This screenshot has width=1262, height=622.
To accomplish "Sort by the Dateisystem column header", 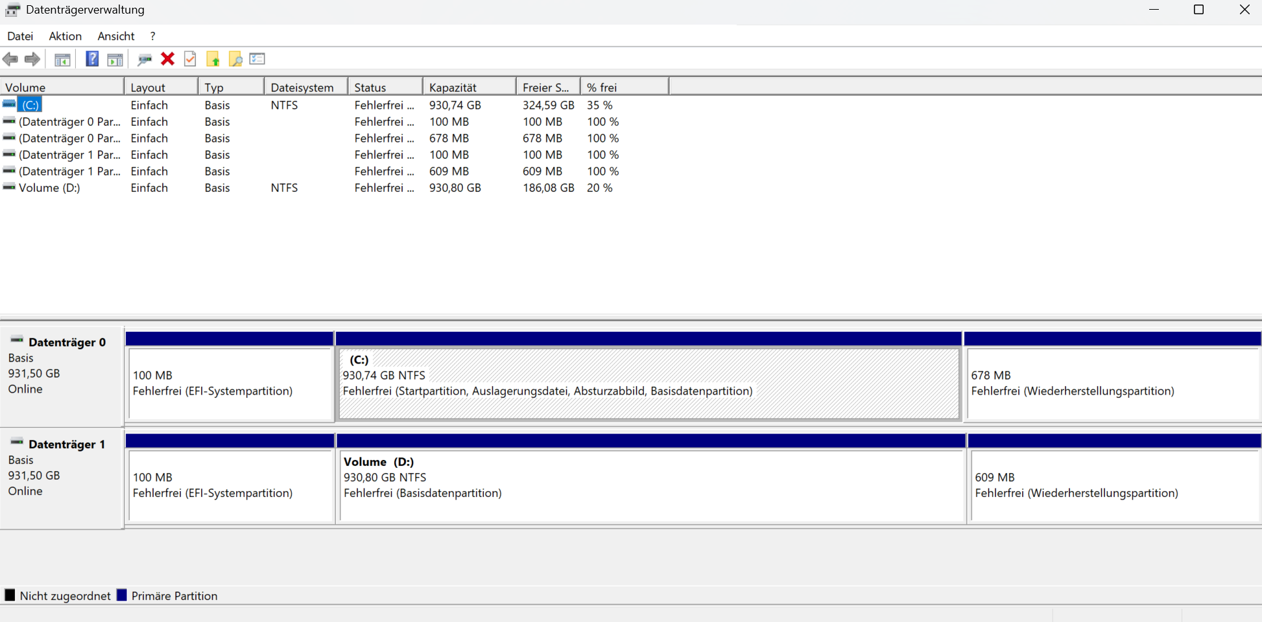I will tap(307, 87).
